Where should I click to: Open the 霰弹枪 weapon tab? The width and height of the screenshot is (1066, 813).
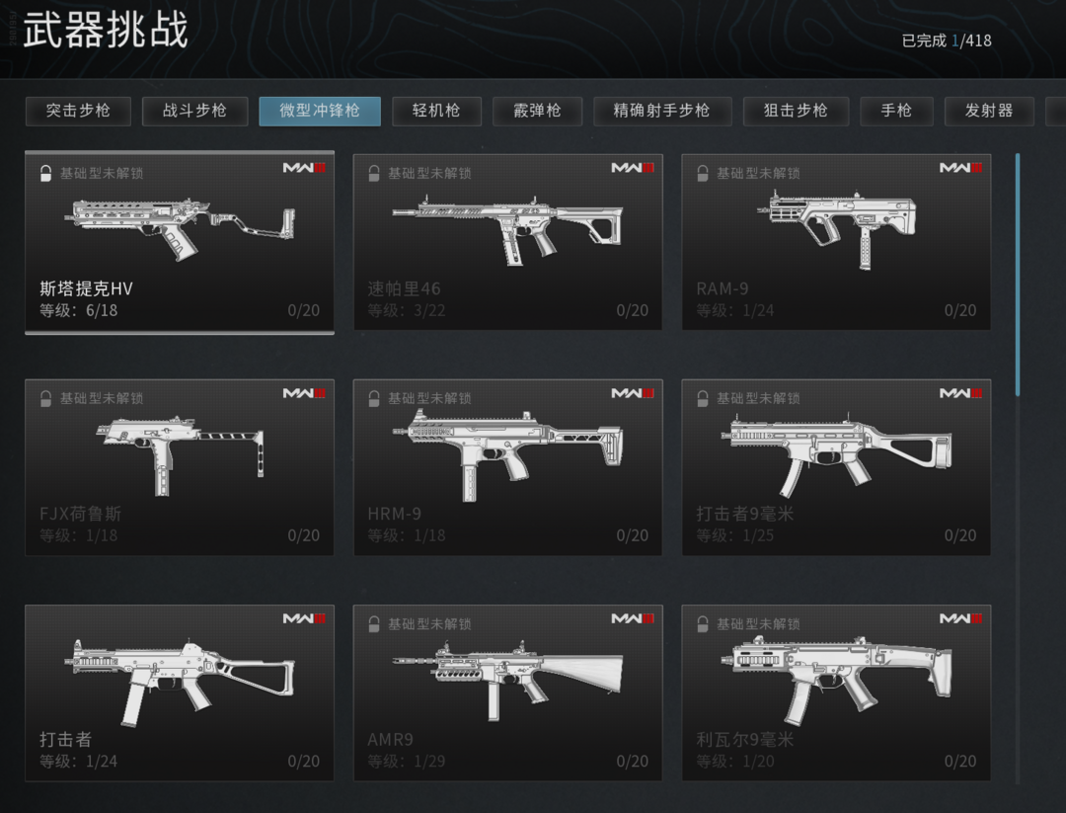537,111
